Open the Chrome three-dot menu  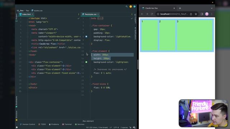212,14
